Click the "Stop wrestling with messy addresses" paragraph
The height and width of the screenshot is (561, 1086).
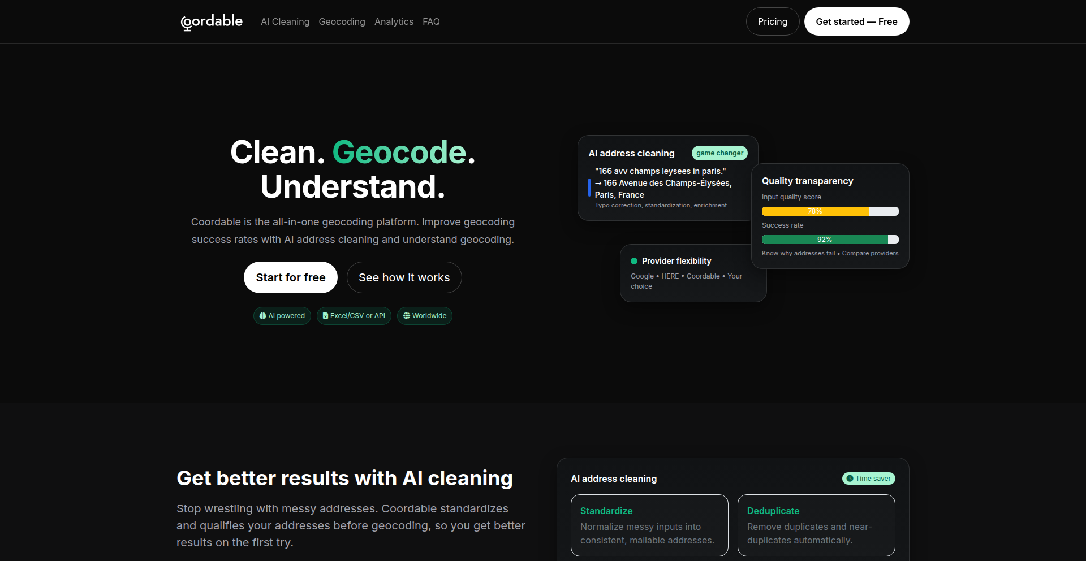point(351,525)
